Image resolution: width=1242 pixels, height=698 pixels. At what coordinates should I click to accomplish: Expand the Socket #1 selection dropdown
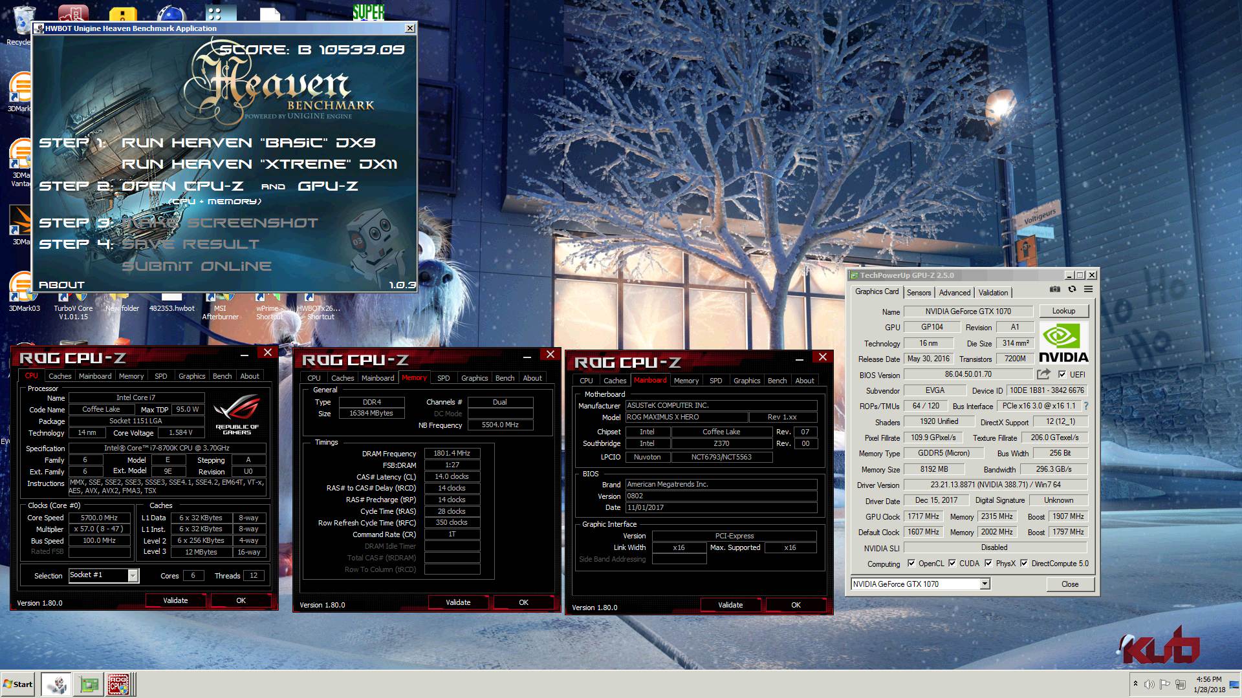(133, 575)
